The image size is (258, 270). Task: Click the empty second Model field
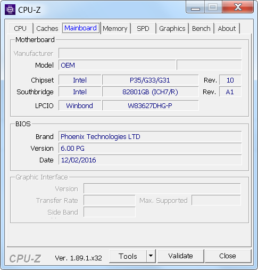[209, 65]
